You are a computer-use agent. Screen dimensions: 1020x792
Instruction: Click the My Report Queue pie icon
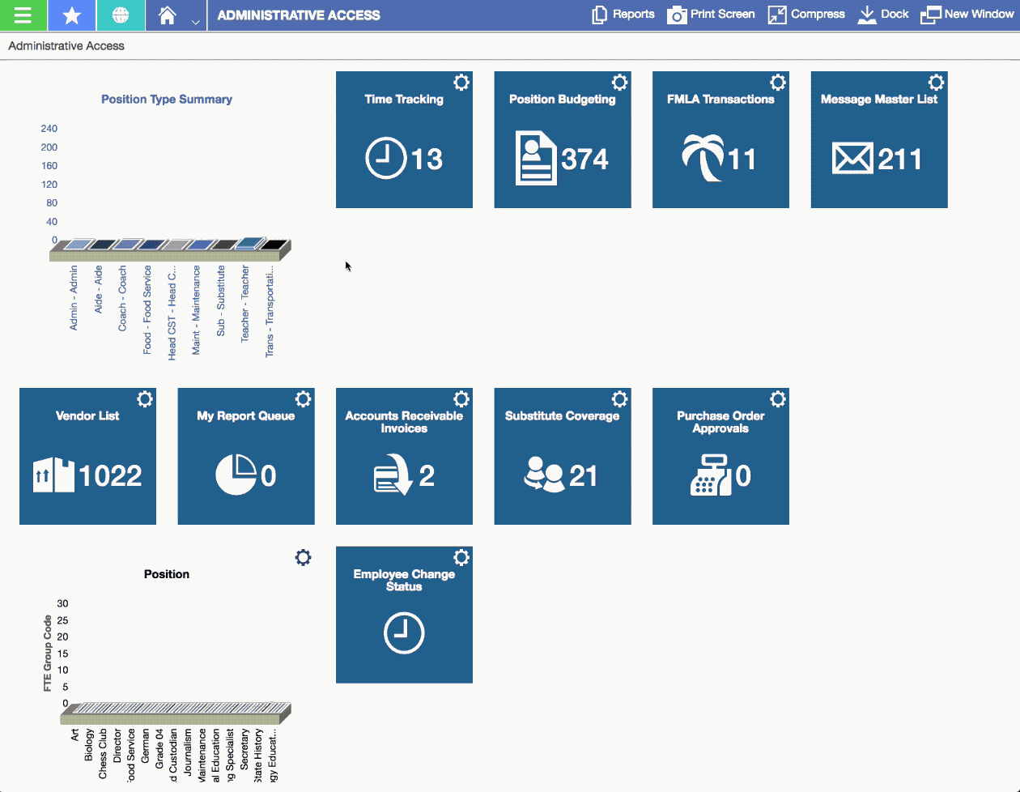point(236,475)
